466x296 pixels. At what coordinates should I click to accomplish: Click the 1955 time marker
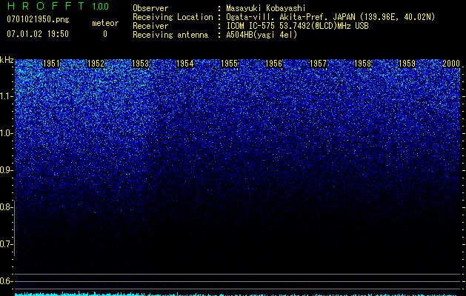[x=229, y=64]
